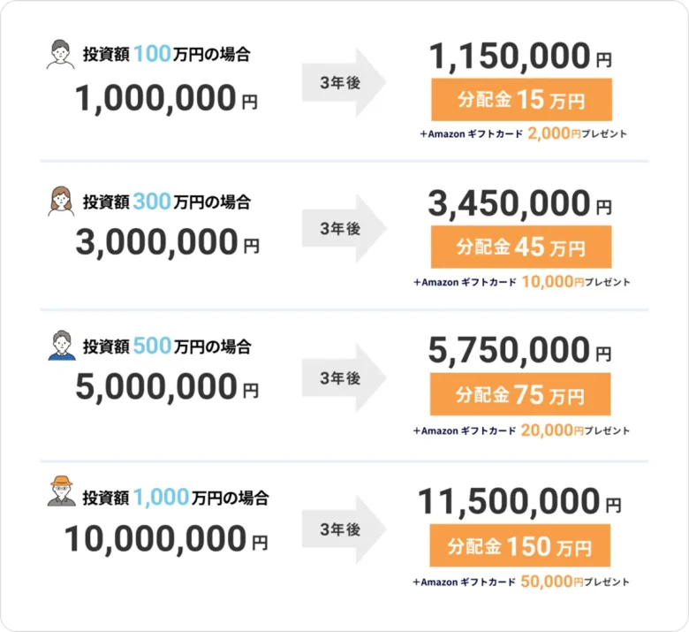Click the woman avatar icon for 300万円
The height and width of the screenshot is (632, 689).
coord(60,202)
